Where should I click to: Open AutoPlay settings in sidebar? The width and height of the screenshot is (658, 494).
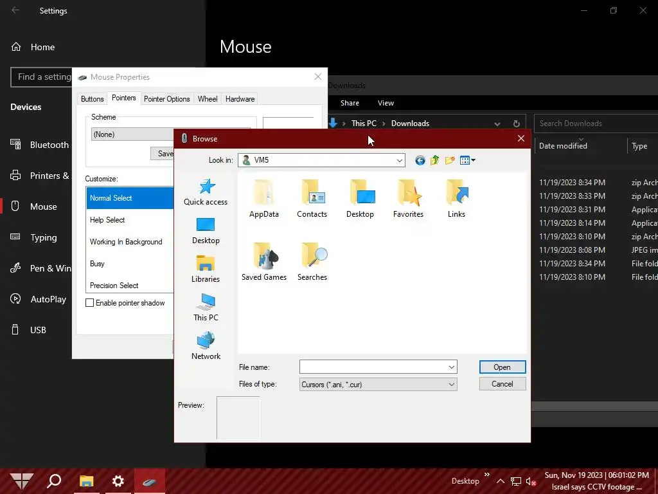click(x=39, y=299)
